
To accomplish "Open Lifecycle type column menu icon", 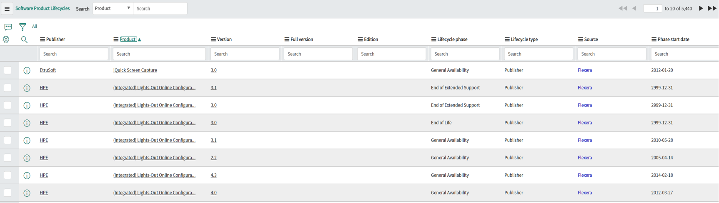I will [507, 40].
